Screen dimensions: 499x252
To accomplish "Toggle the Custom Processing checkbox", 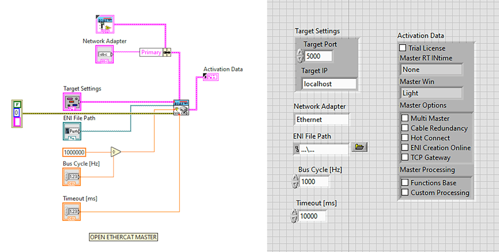I will 405,192.
